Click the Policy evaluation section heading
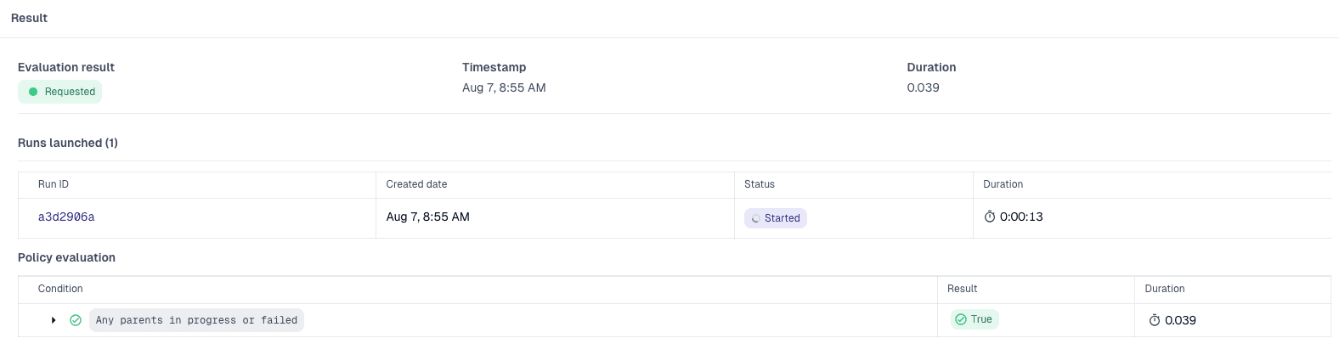This screenshot has height=355, width=1339. [x=66, y=257]
